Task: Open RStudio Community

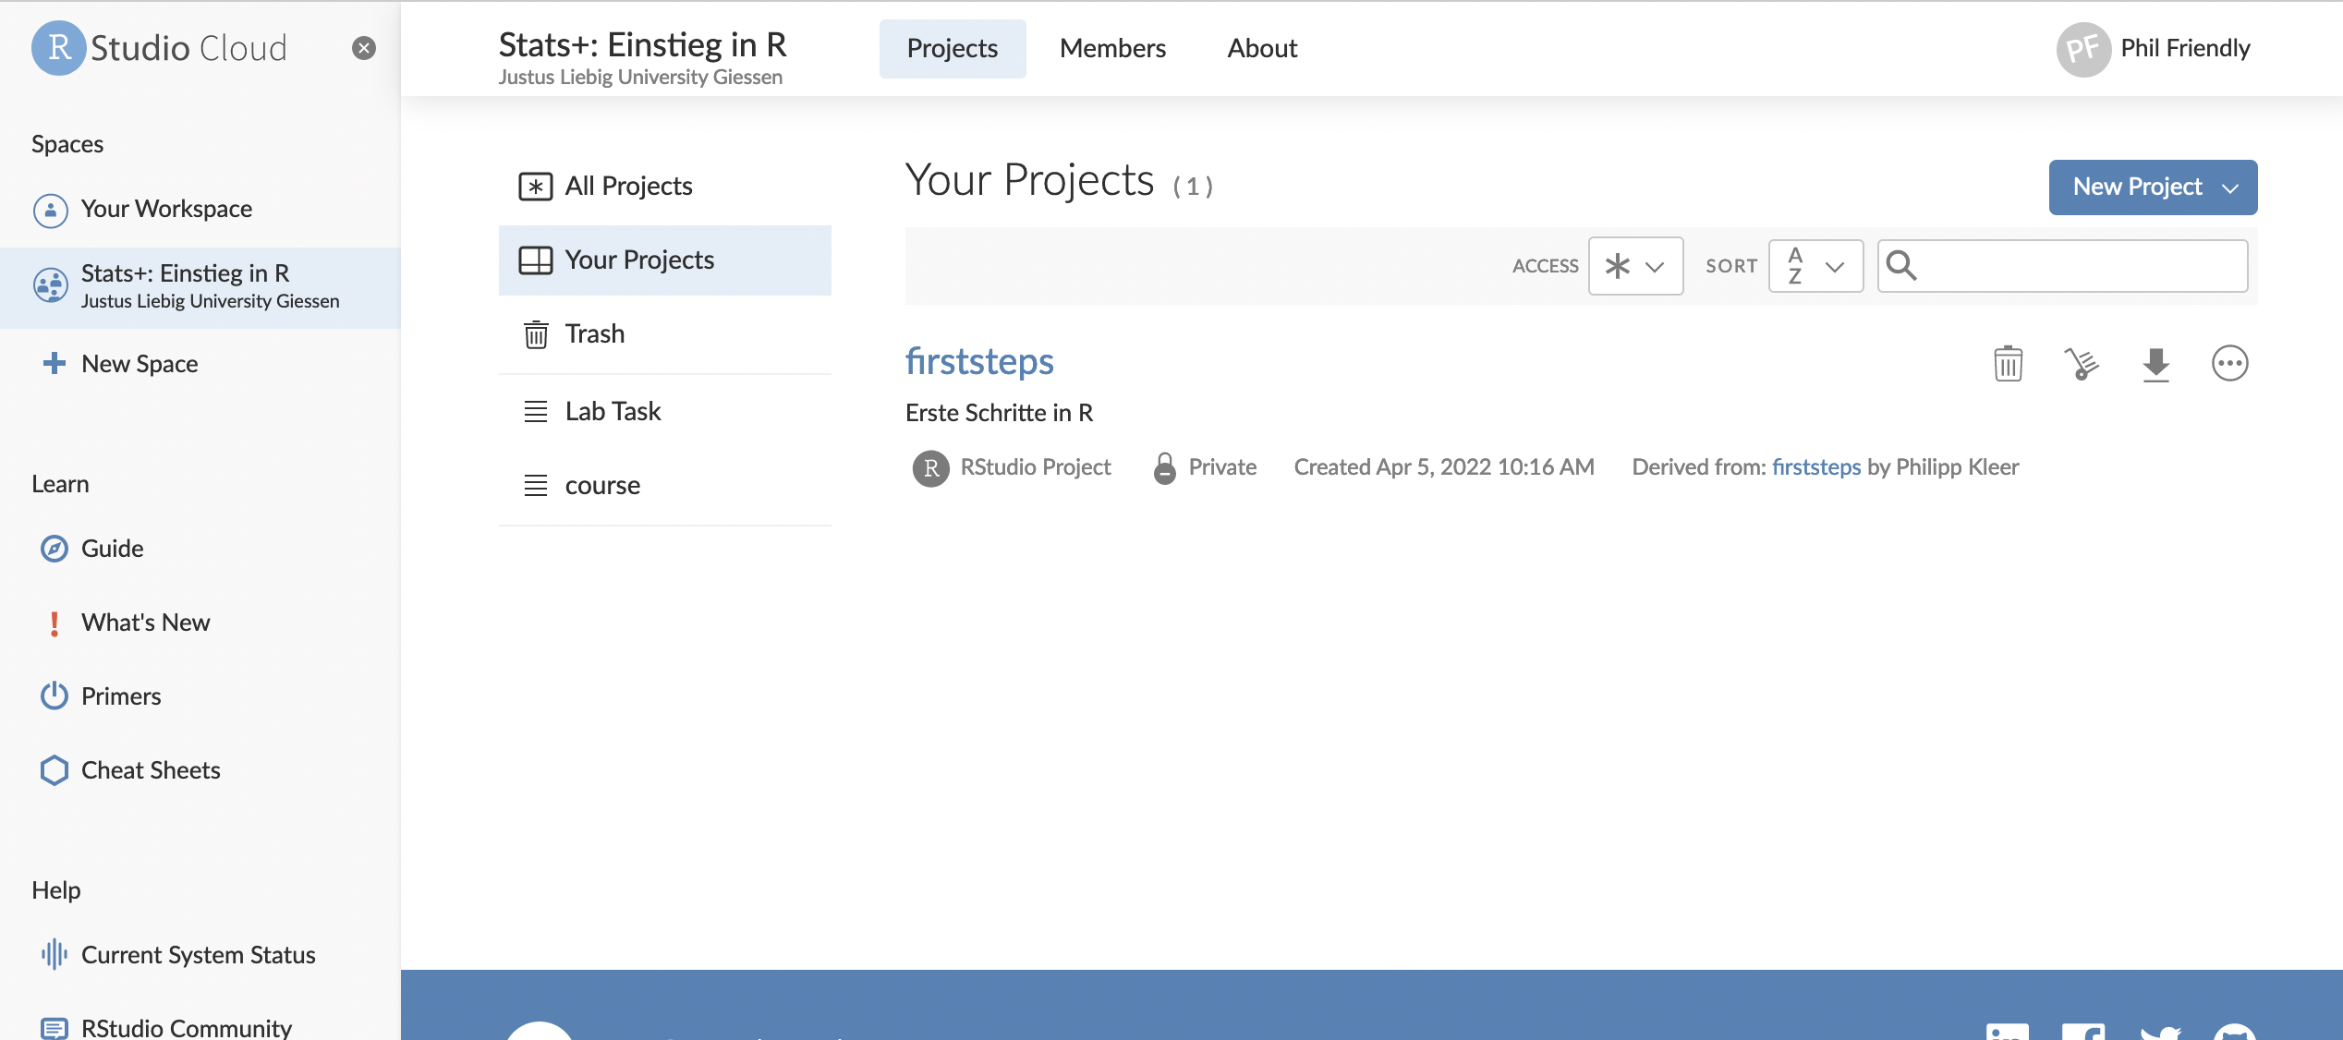Action: 187,1027
